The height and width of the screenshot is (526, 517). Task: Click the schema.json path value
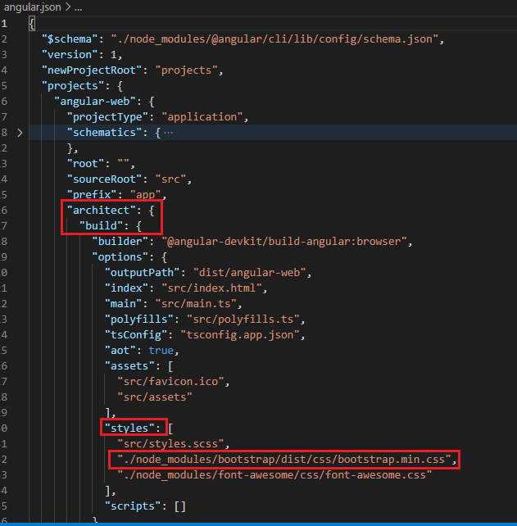pos(274,39)
